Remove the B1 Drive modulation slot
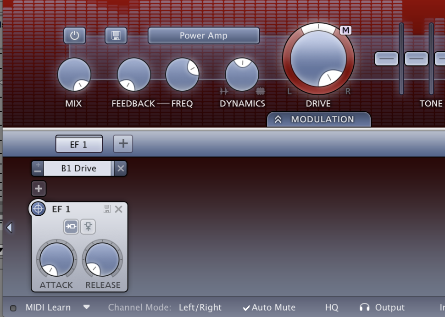The width and height of the screenshot is (445, 317). point(120,168)
